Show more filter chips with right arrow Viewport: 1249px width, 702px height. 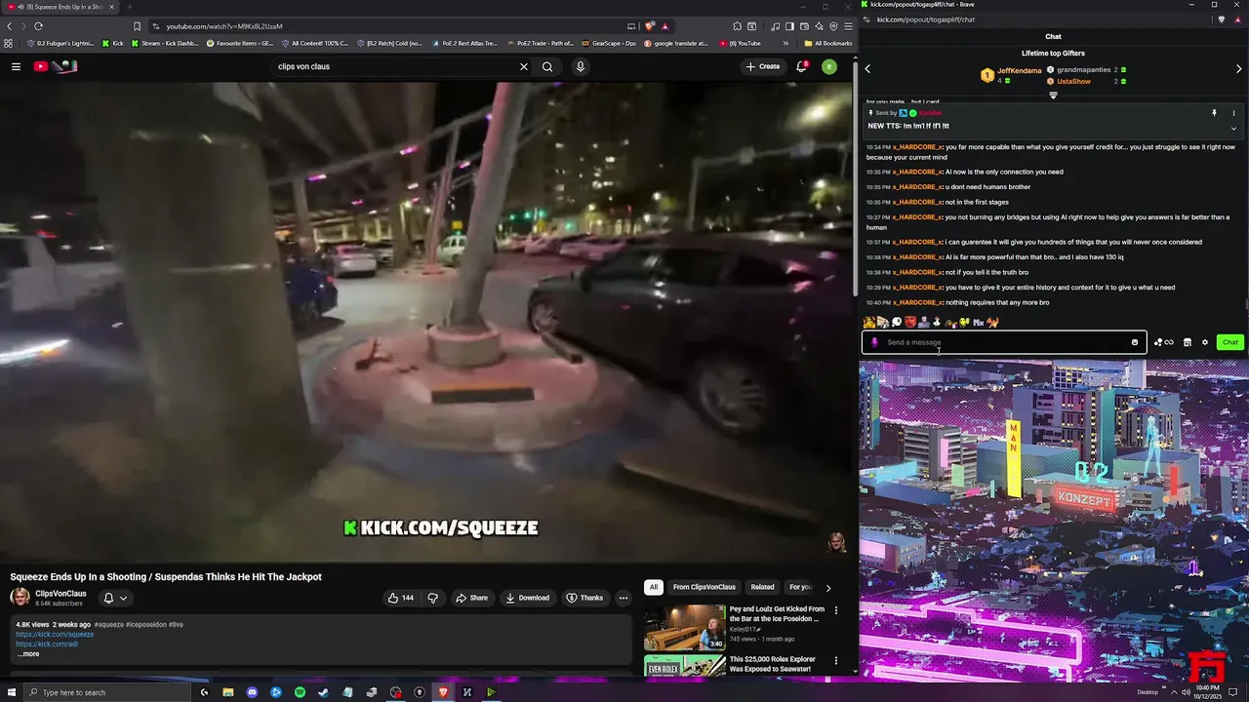coord(828,588)
